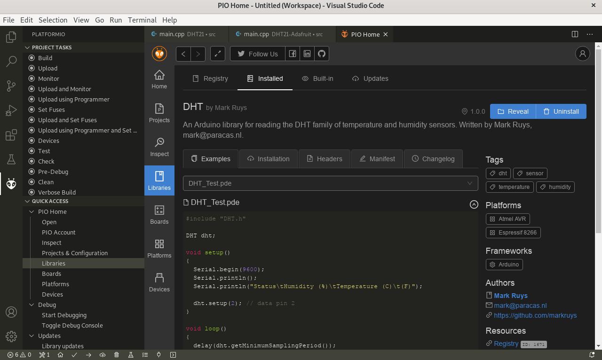Collapse the Debug tree node

click(x=32, y=305)
